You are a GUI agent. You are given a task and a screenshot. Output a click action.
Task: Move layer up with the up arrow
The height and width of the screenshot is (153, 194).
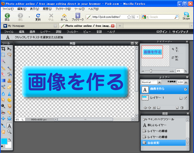[x=145, y=108]
